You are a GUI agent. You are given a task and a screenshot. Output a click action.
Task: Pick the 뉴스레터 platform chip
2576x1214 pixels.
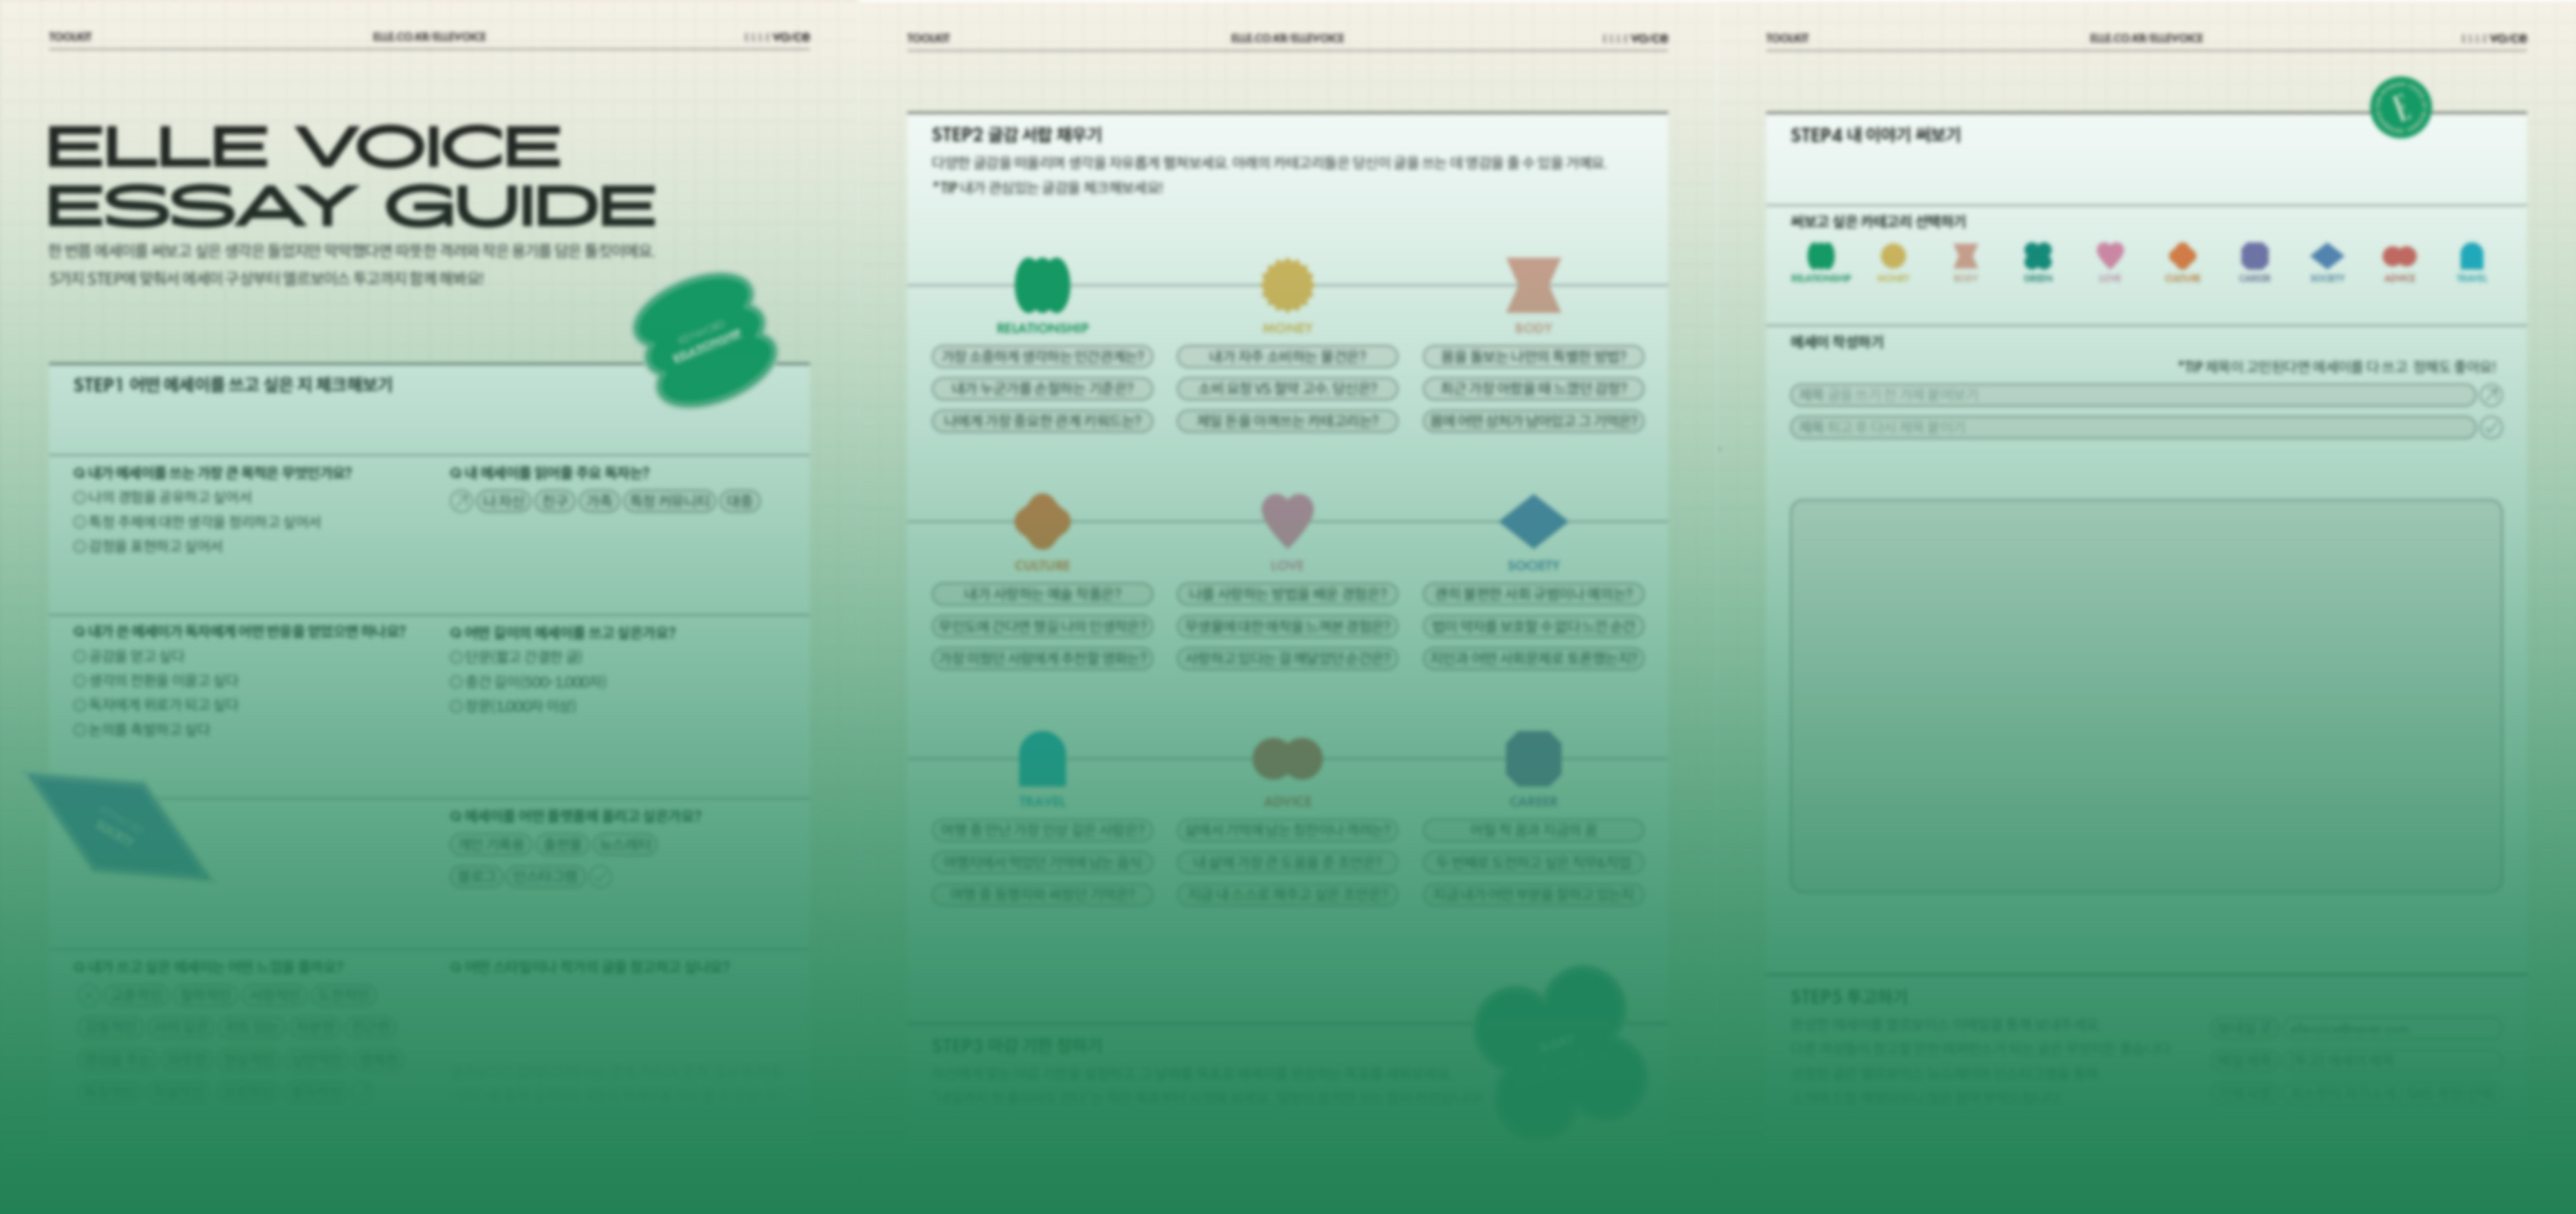(x=625, y=845)
